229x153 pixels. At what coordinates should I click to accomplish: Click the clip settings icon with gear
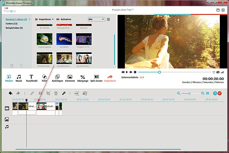pyautogui.click(x=85, y=93)
